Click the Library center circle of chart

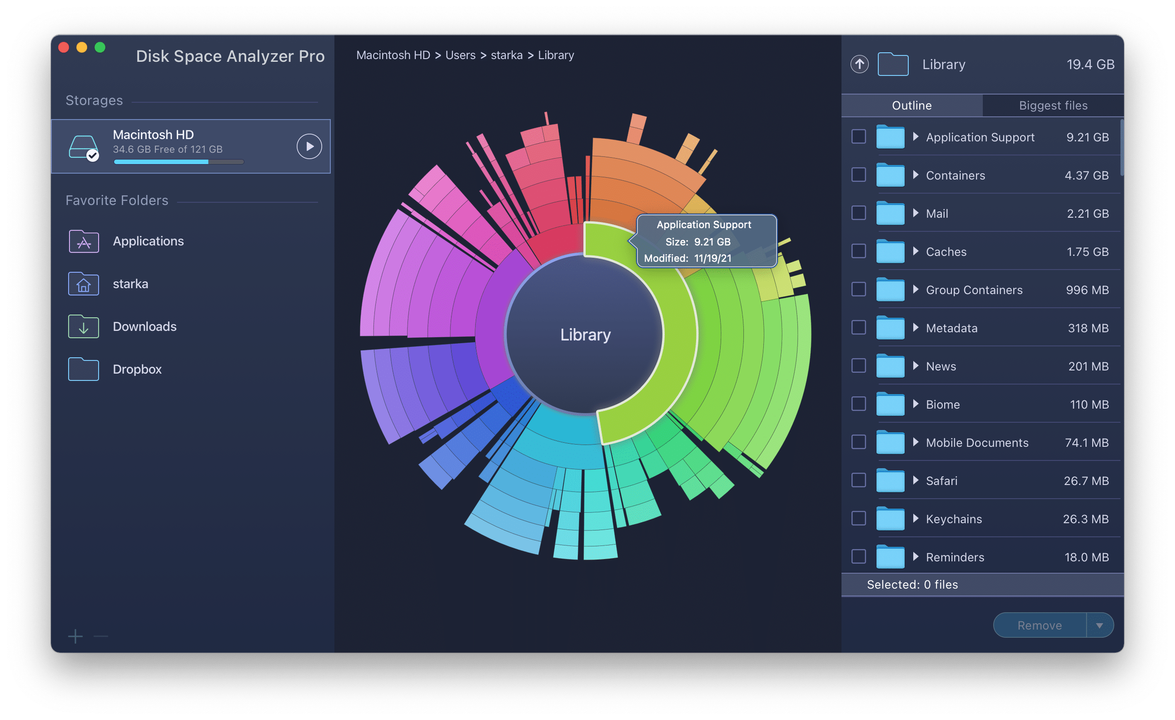tap(585, 335)
